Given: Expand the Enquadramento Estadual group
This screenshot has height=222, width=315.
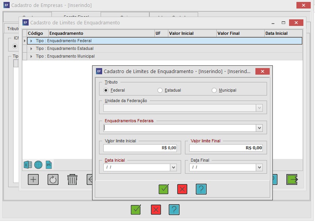Looking at the screenshot, I should coord(31,49).
